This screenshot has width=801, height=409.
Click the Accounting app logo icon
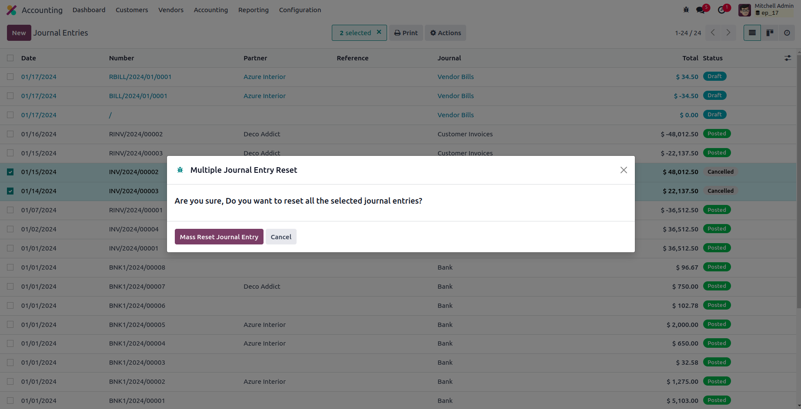point(12,10)
